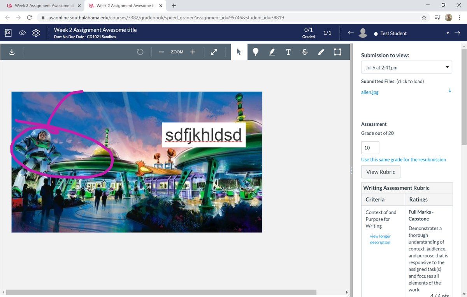Select the point annotation pin tool
Viewport: 467px width, 297px height.
pyautogui.click(x=255, y=52)
